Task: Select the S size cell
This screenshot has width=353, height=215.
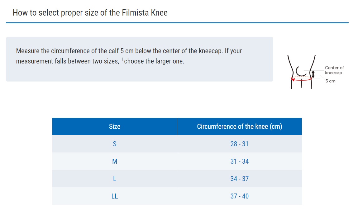Action: pos(114,144)
